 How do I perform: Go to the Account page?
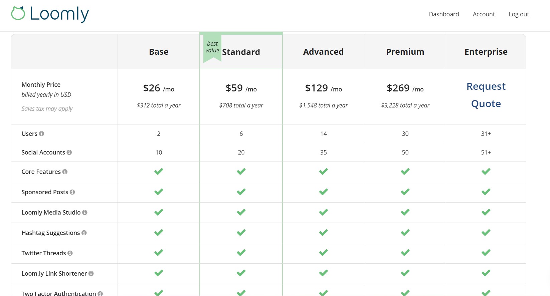(484, 14)
